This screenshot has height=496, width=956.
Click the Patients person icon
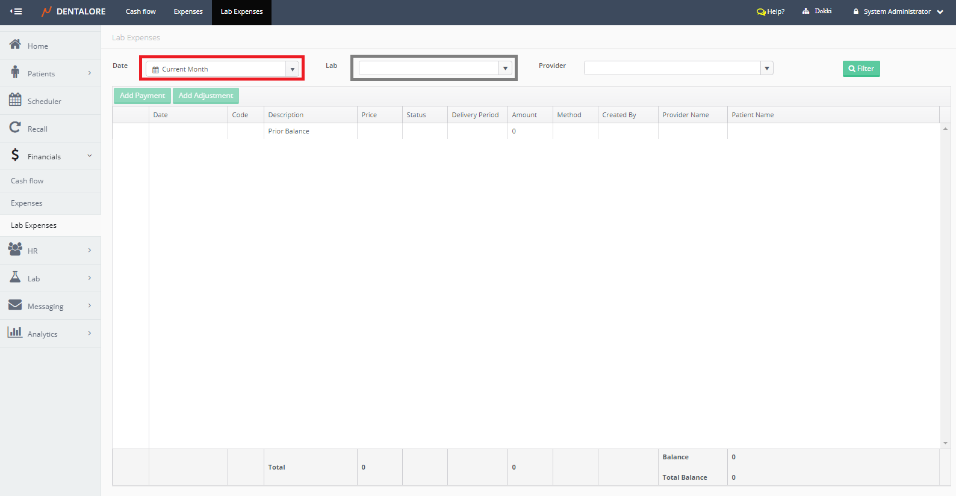[15, 72]
